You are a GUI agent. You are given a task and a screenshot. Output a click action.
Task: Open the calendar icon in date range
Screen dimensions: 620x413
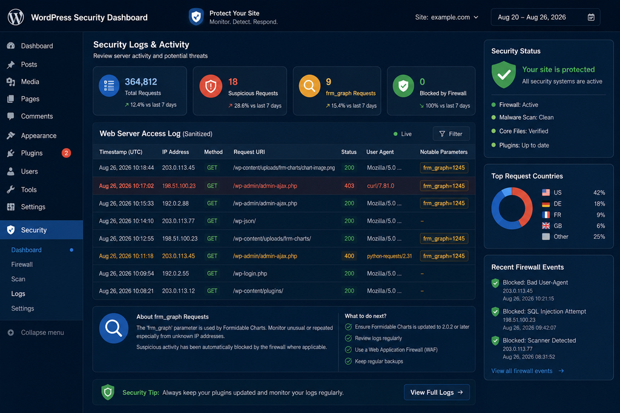(591, 17)
